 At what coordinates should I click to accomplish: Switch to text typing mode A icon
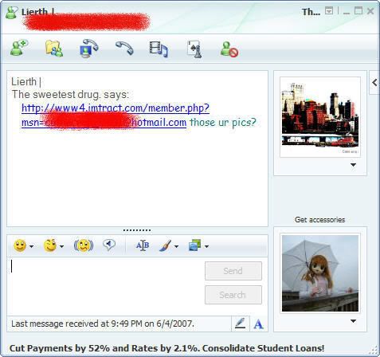tap(258, 324)
